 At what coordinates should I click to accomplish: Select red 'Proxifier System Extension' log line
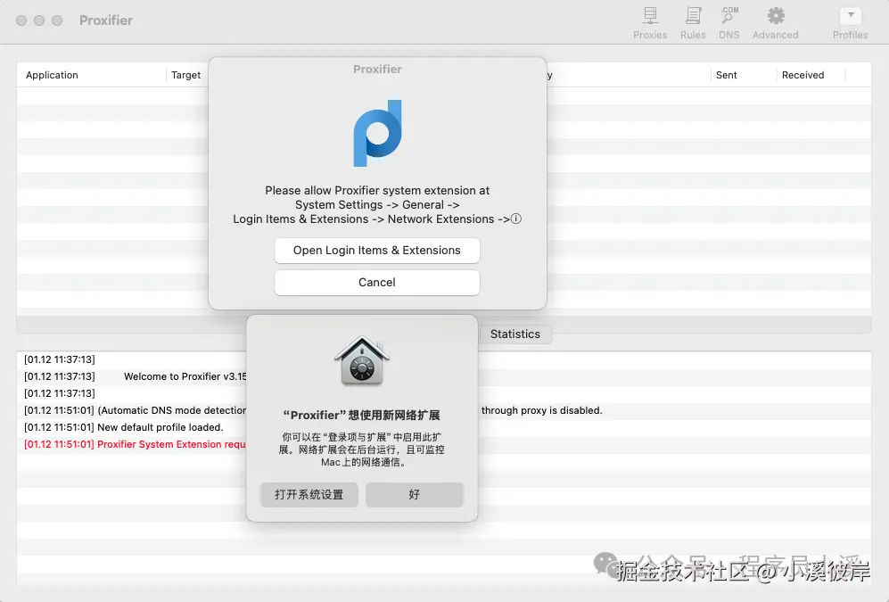click(135, 444)
